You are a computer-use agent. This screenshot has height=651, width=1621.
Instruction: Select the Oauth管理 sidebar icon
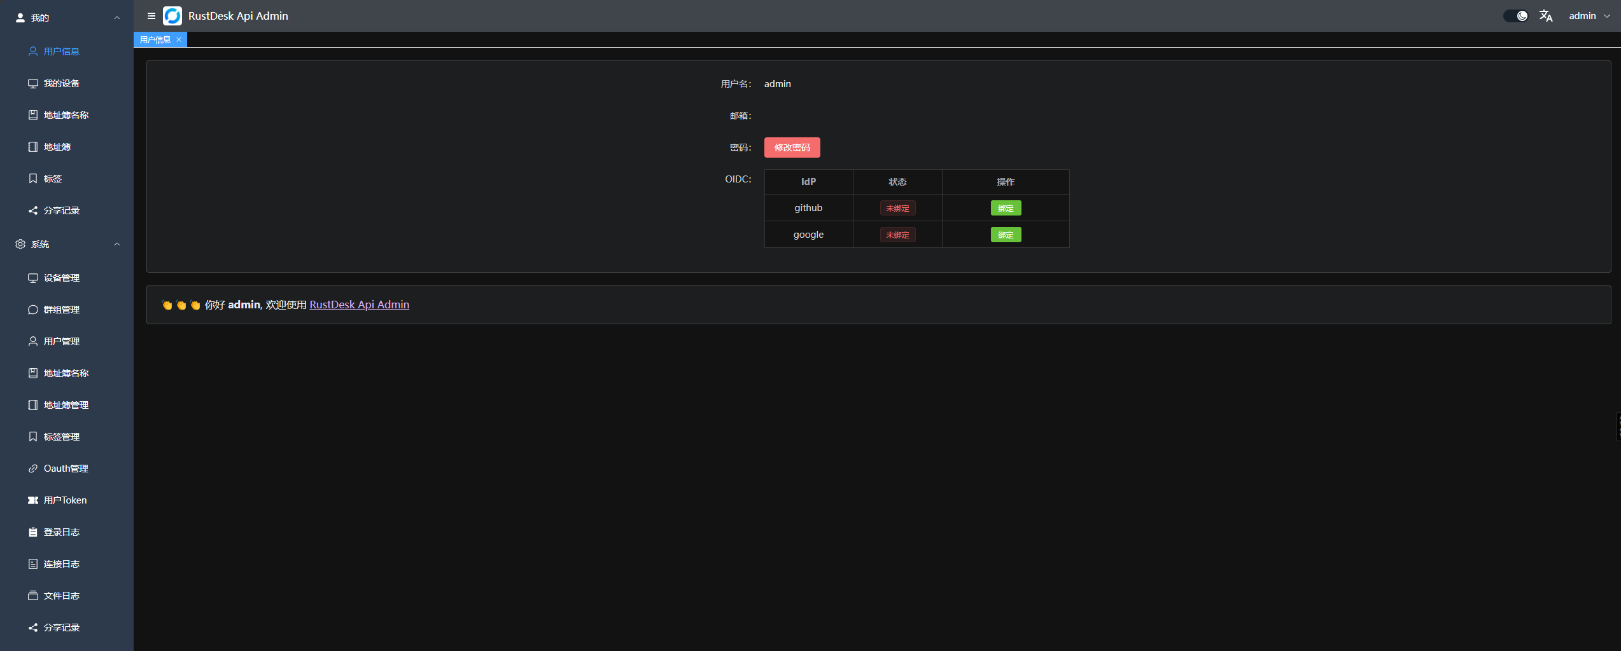[x=33, y=468]
